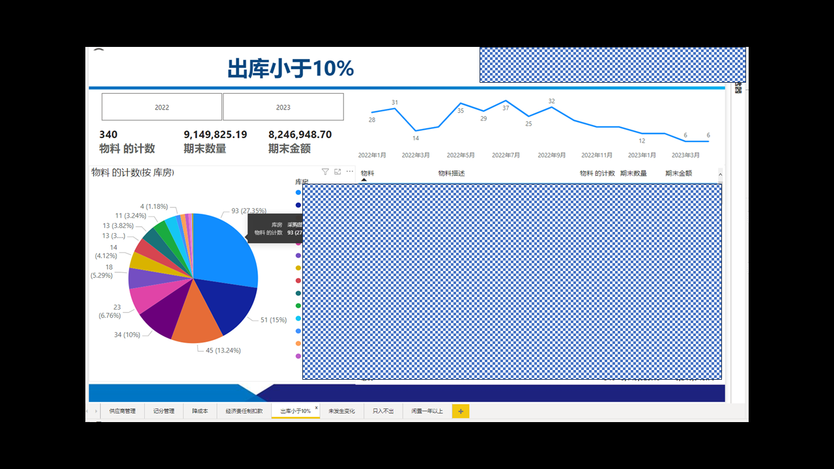
Task: Click the 9,149,825.19 期末数量 card value
Action: pos(215,135)
